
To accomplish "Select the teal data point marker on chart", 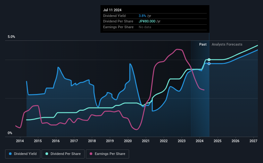I will coord(209,60).
